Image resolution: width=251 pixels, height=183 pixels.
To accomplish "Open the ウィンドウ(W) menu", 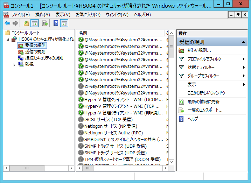I will [x=117, y=15].
